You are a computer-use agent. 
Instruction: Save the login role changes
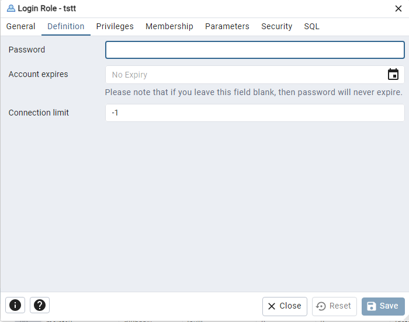[383, 306]
